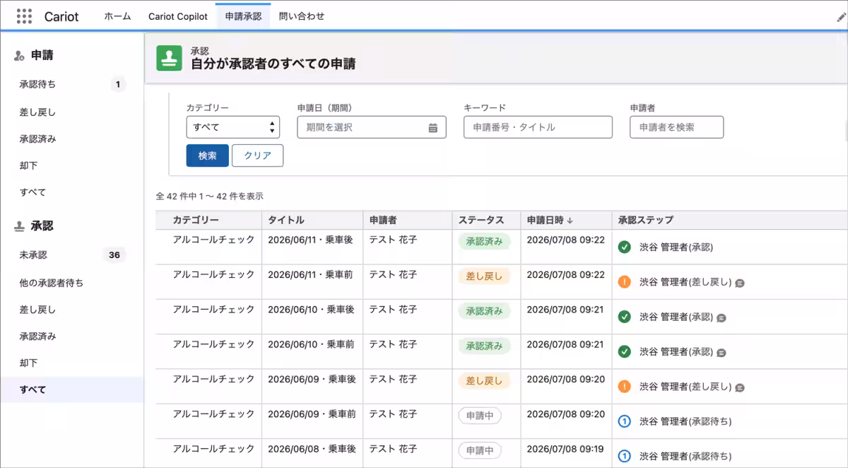Click the sort arrow on 申請日時 column

570,221
